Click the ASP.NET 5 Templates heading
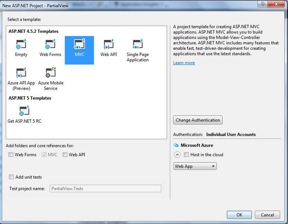This screenshot has width=288, height=224. (30, 98)
